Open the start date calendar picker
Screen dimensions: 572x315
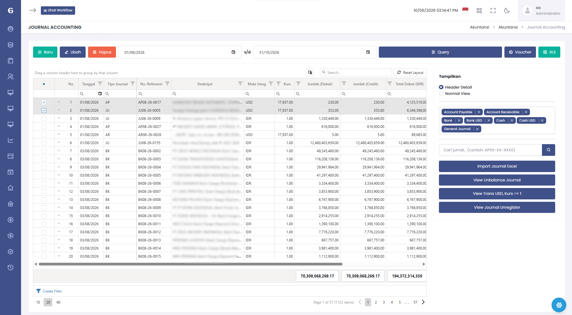point(233,52)
